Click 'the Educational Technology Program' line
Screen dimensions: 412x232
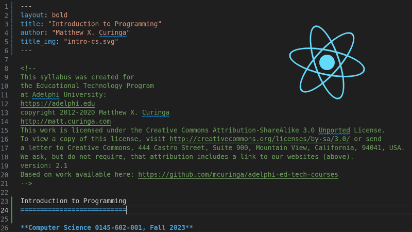(x=87, y=86)
